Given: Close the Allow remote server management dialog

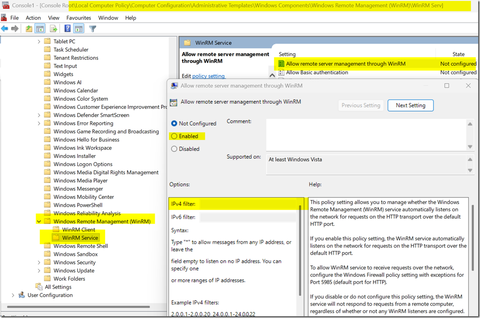Looking at the screenshot, I should coord(468,85).
